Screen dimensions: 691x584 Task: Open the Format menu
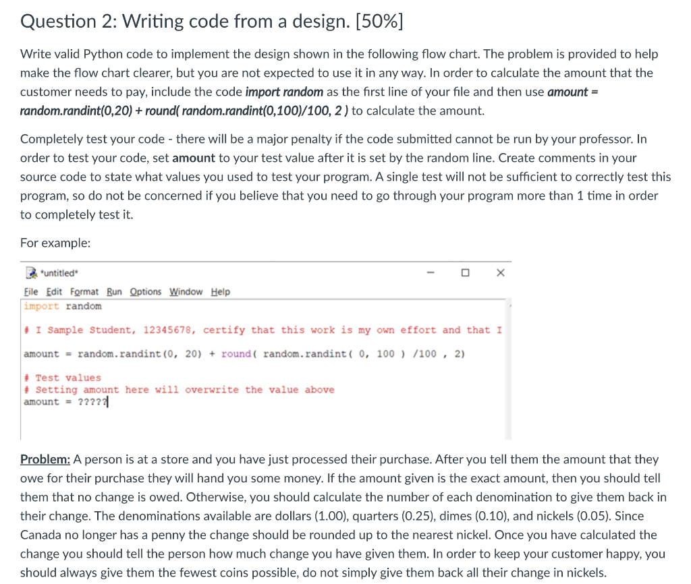pyautogui.click(x=84, y=291)
